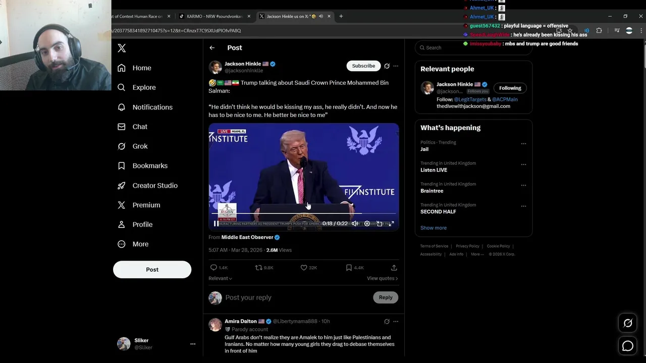Mute the video volume

click(355, 223)
